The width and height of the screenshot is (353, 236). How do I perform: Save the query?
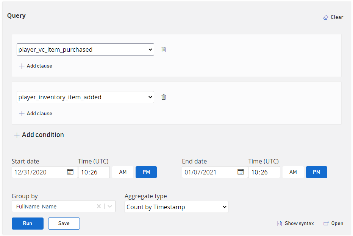coord(64,224)
